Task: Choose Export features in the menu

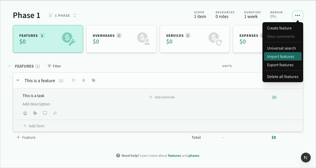Action: click(280, 65)
